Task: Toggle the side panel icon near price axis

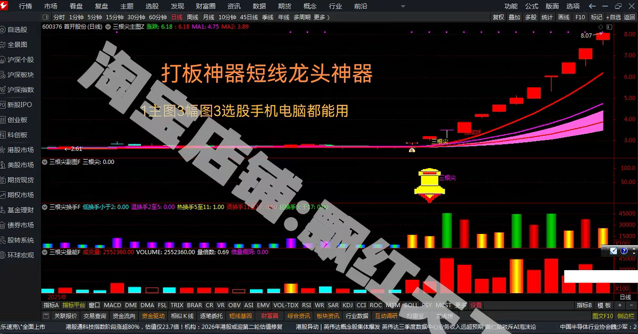Action: pyautogui.click(x=608, y=27)
